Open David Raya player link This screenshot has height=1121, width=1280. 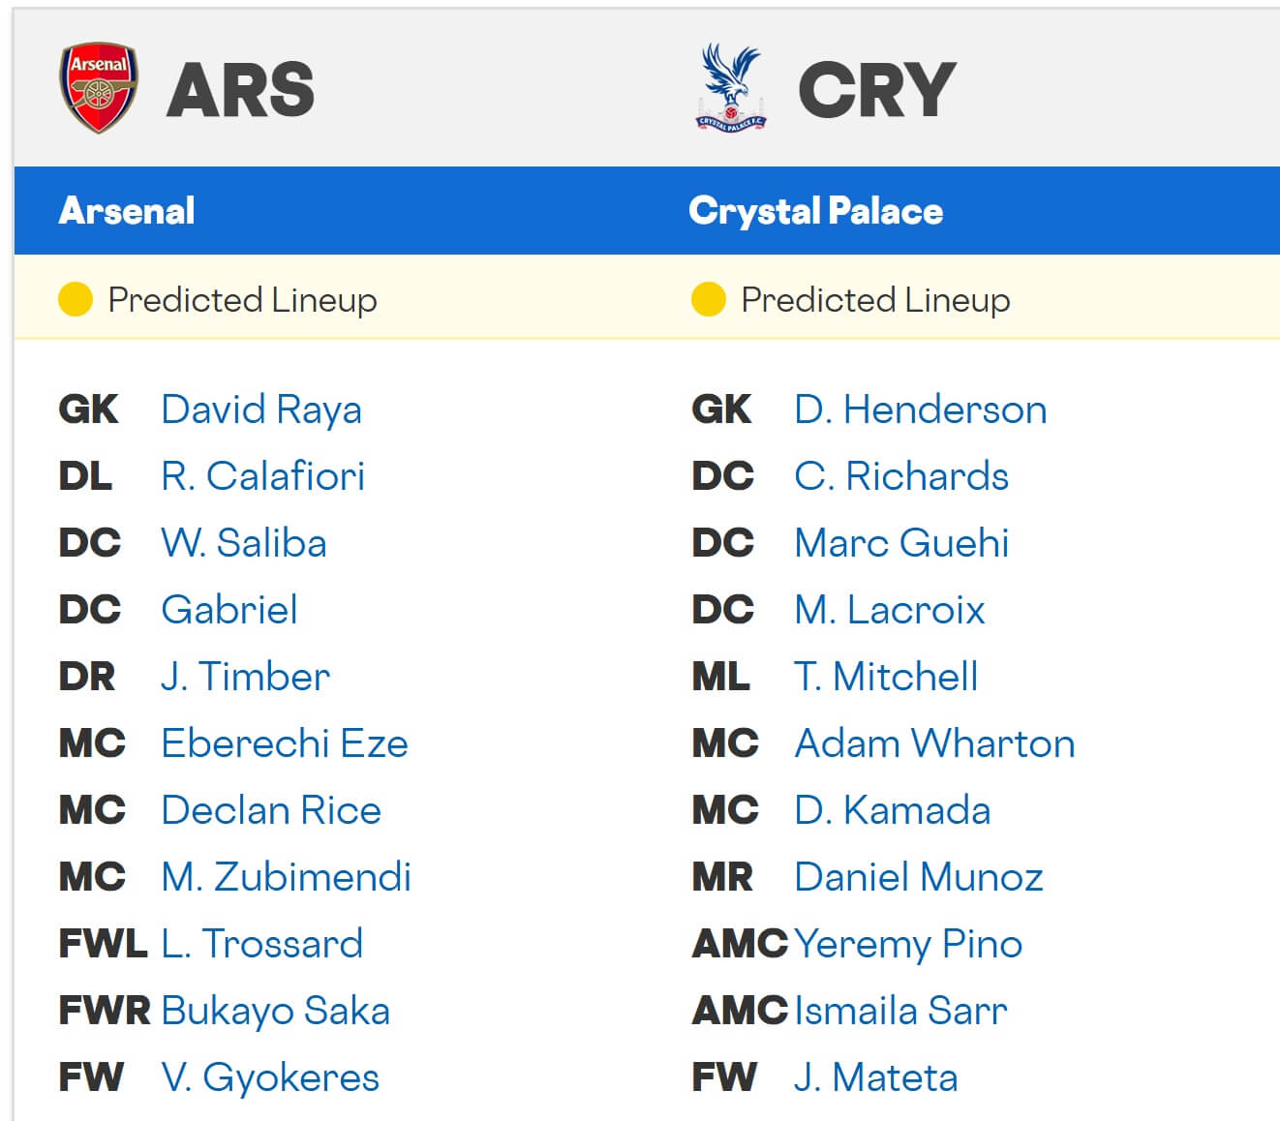click(x=260, y=409)
